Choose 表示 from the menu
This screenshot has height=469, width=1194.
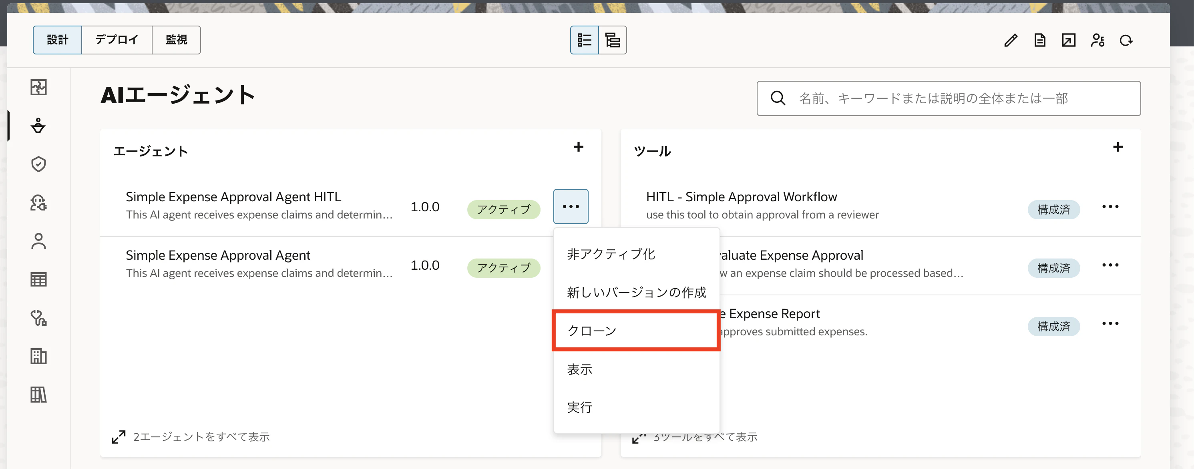[x=637, y=369]
